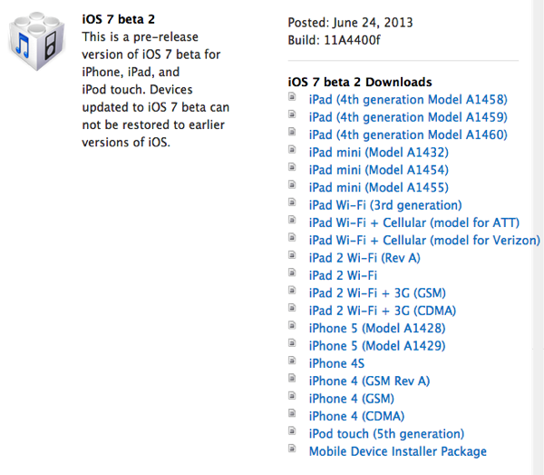Viewport: 544px width, 475px height.
Task: Open iPad (4th generation Model A1460) download link
Action: [408, 134]
